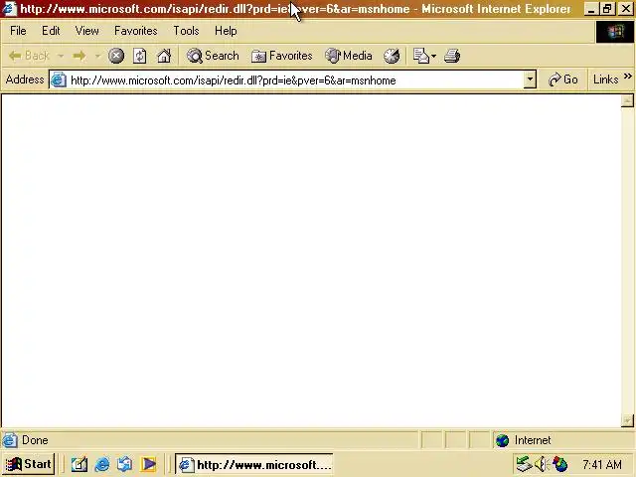Select the microsoft.com taskbar button

[254, 464]
